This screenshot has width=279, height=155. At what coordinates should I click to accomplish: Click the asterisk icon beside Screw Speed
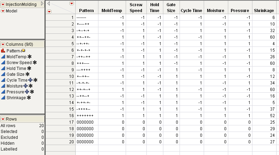tap(35, 63)
